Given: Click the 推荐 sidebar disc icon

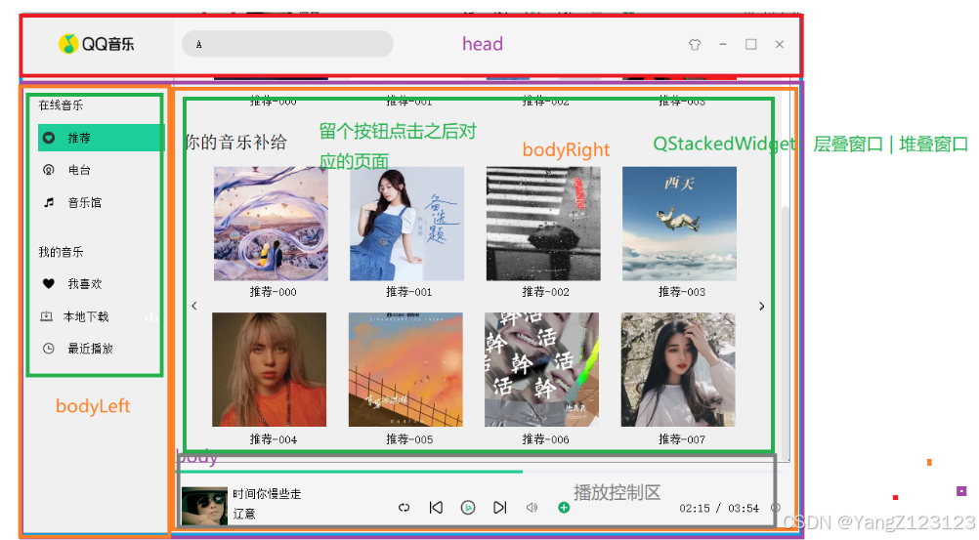Looking at the screenshot, I should pos(49,138).
